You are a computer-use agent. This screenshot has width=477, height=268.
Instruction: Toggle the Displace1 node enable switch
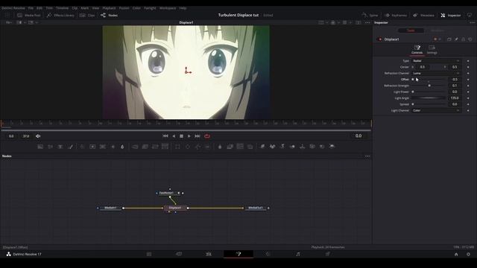click(379, 39)
